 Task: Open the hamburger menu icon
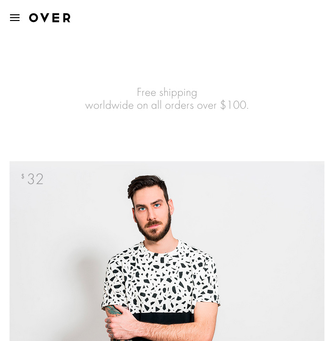[x=15, y=18]
